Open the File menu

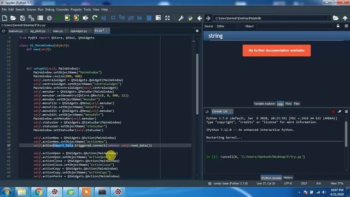point(4,10)
